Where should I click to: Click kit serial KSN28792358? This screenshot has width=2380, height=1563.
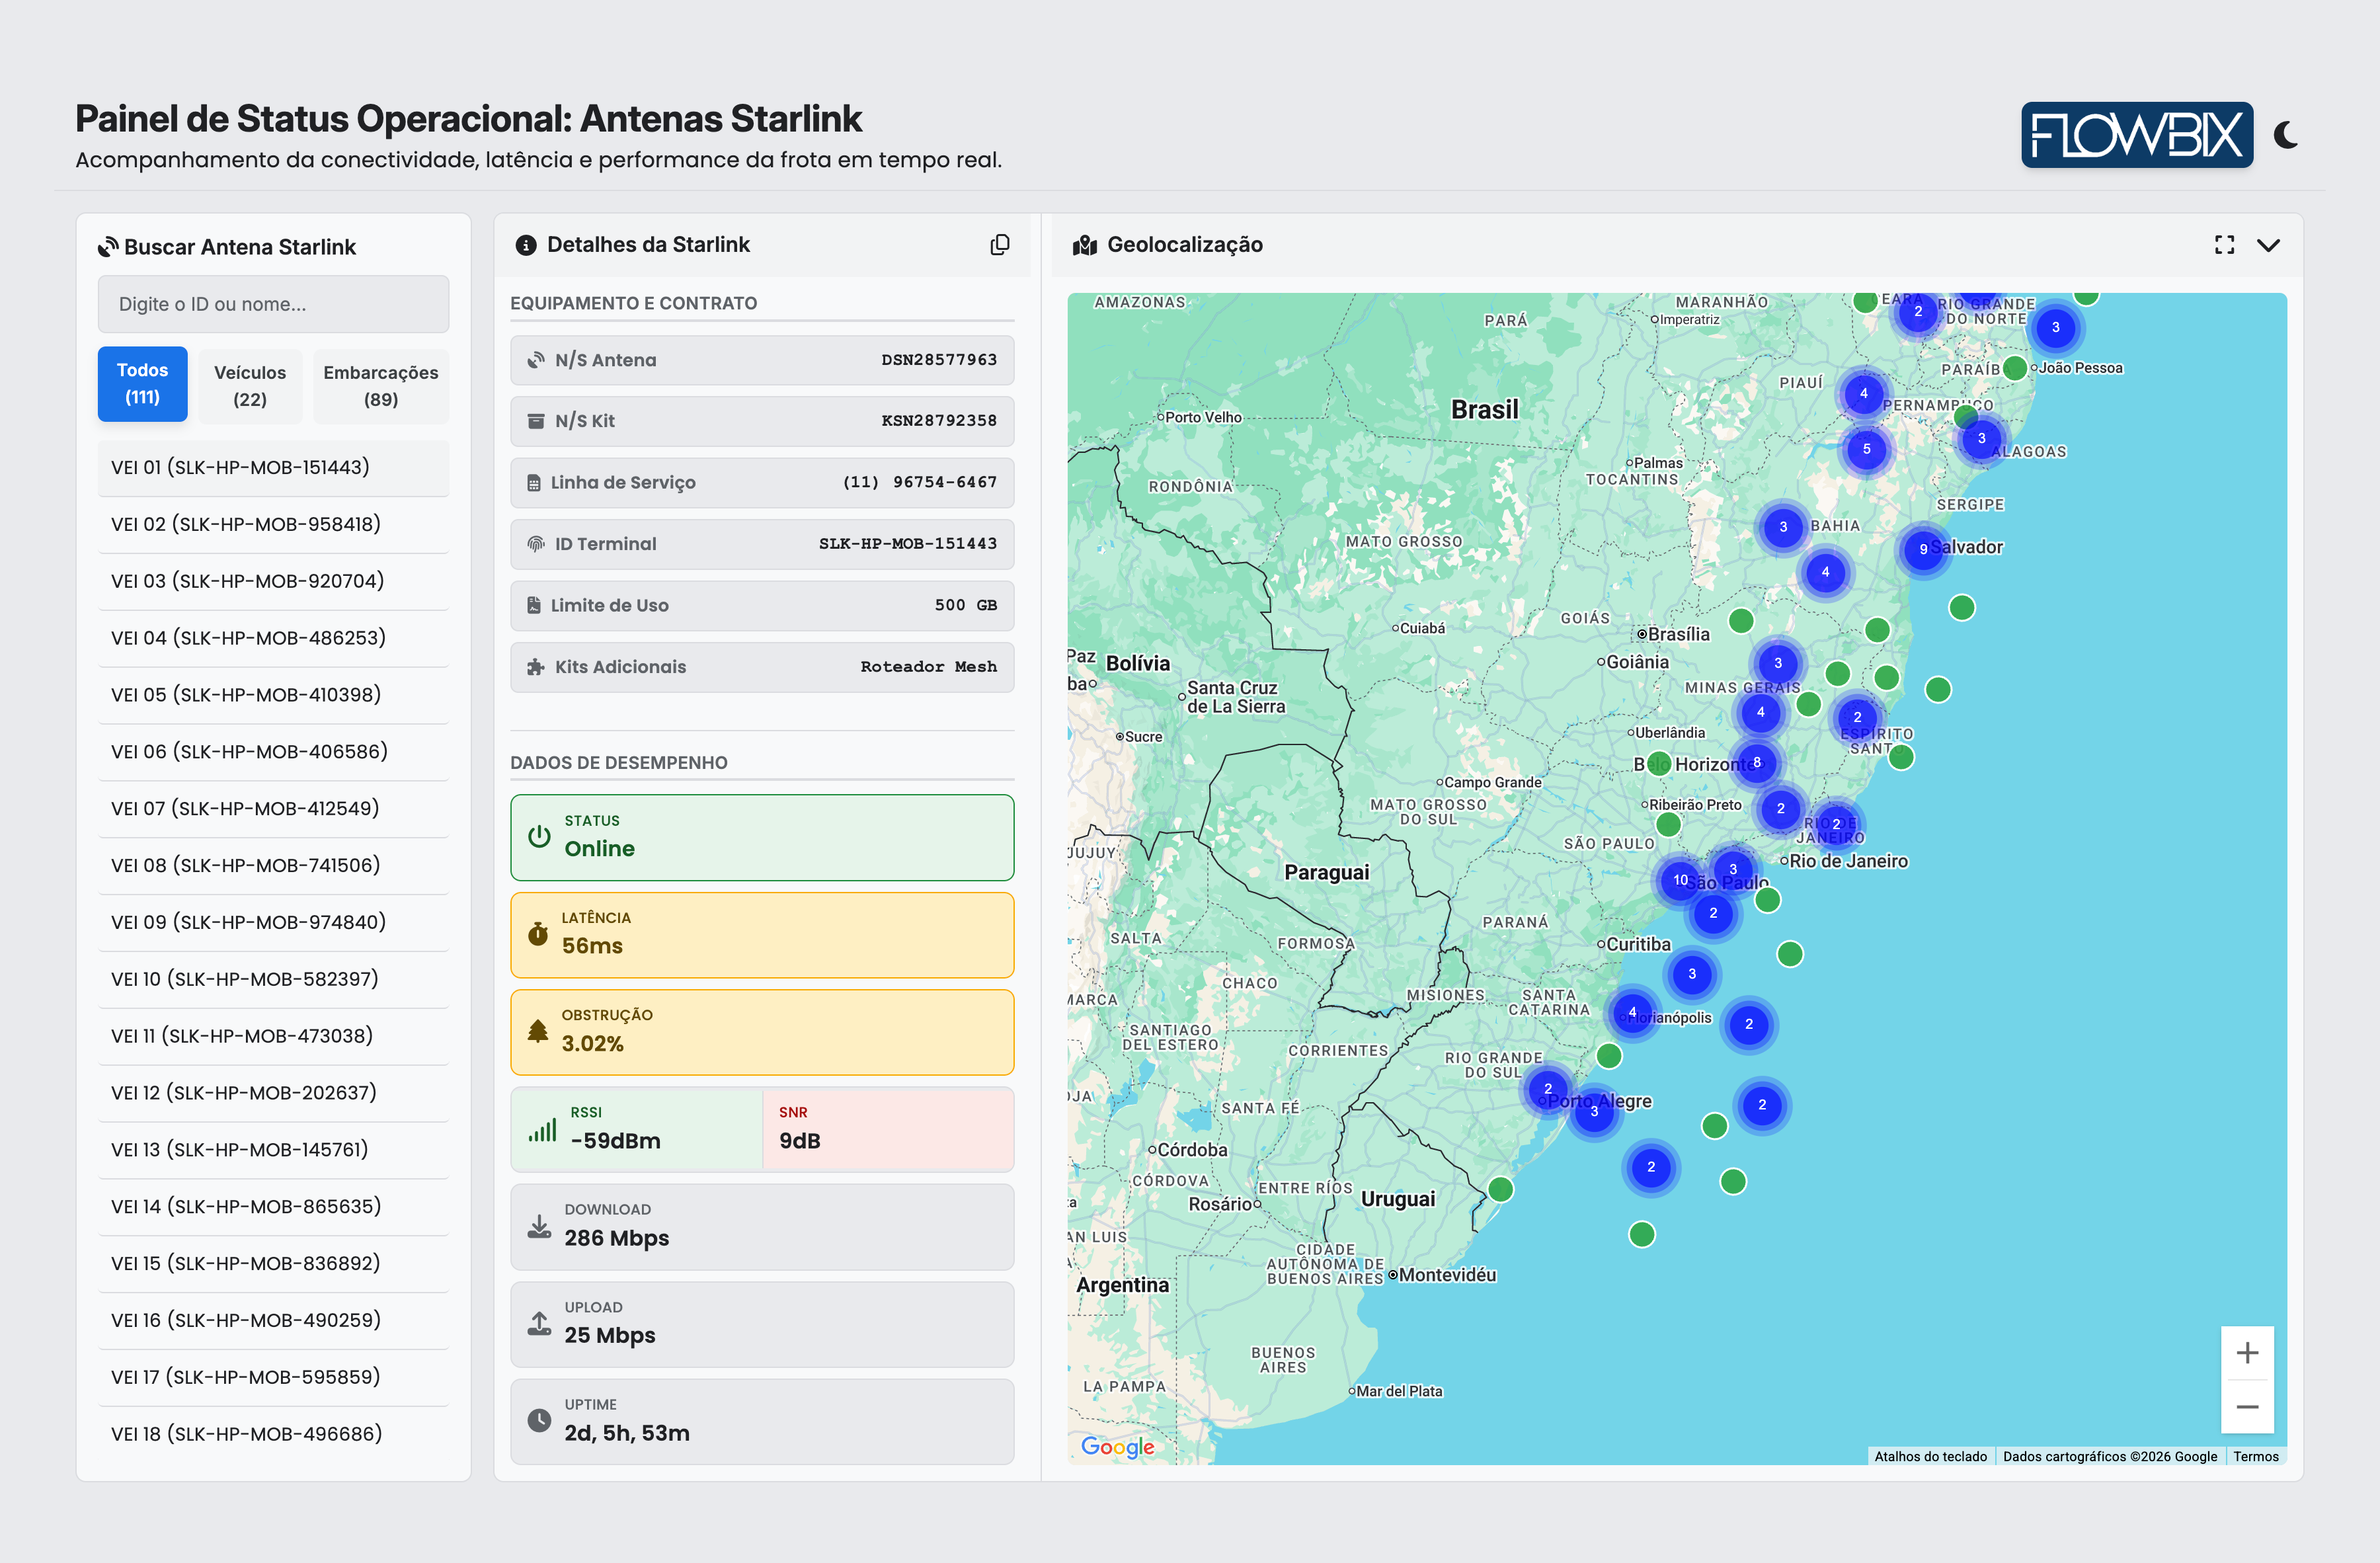(x=939, y=421)
